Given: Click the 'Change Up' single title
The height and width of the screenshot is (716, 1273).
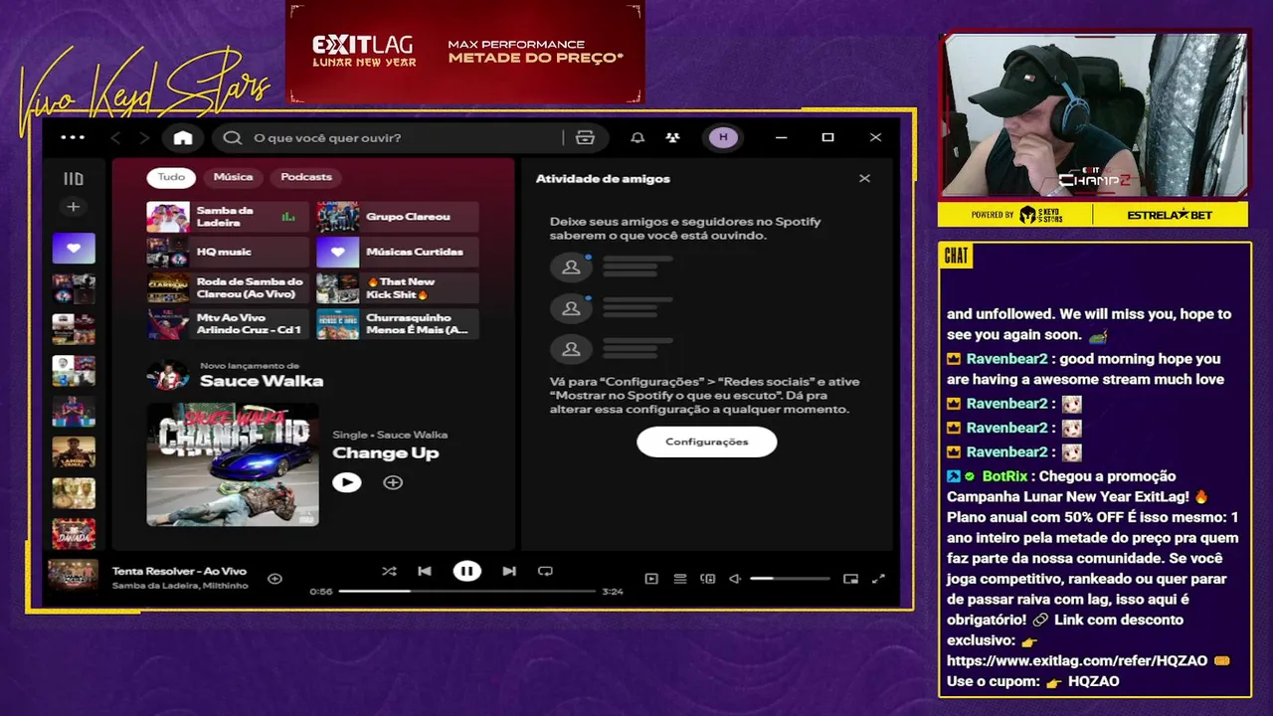Looking at the screenshot, I should [385, 453].
